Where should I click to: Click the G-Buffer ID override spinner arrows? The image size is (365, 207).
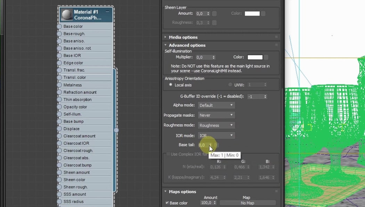point(265,96)
